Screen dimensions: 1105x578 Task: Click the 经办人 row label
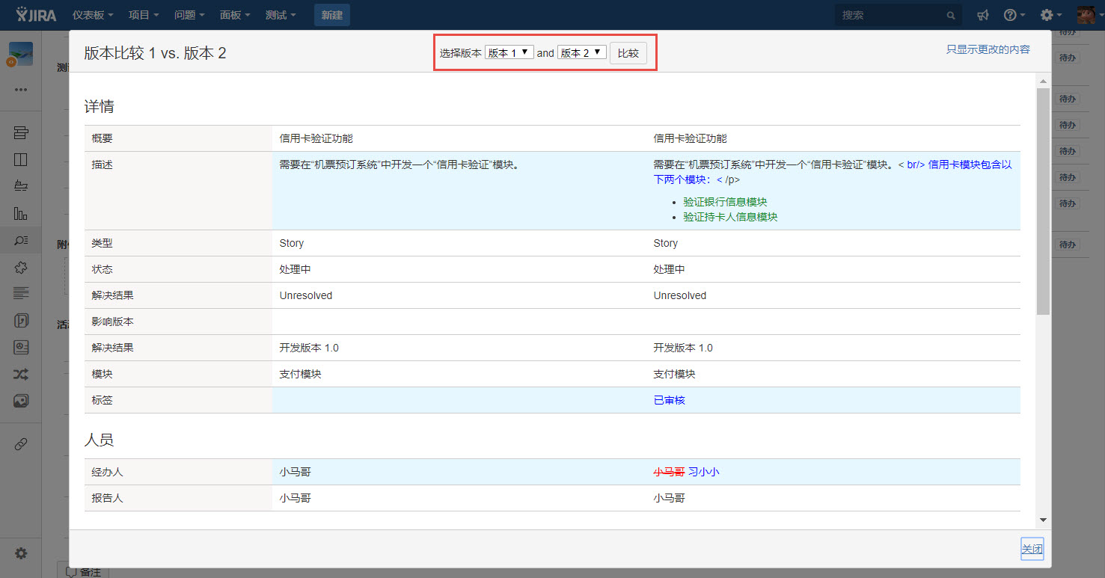coord(108,472)
